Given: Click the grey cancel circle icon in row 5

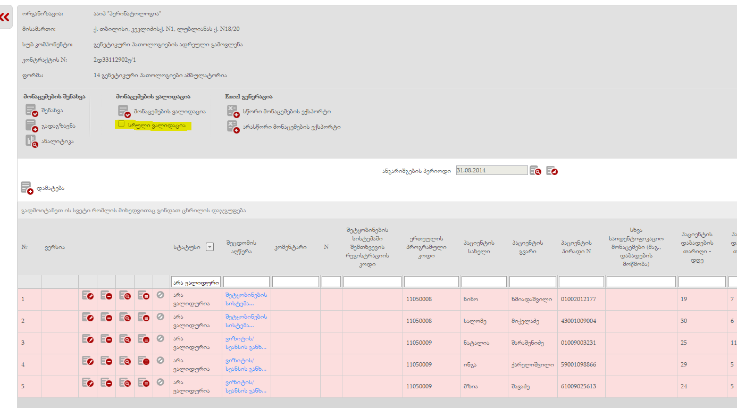Looking at the screenshot, I should click(161, 382).
